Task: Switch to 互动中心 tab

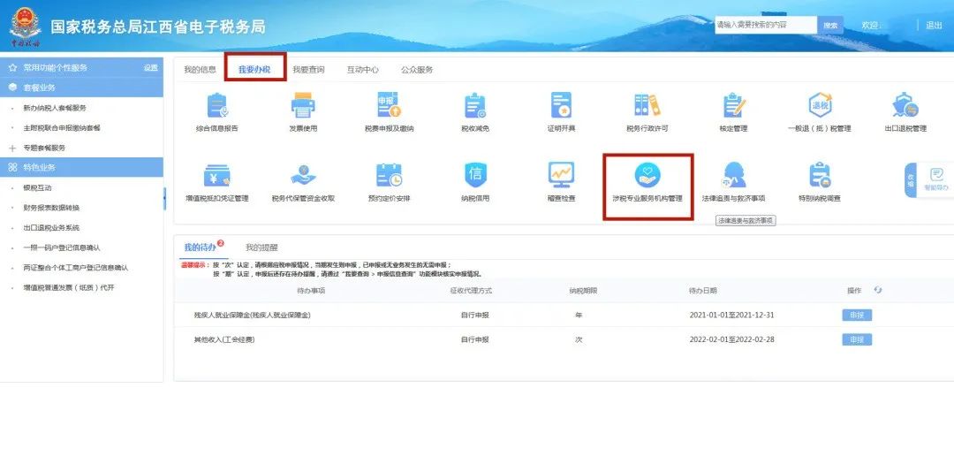Action: click(363, 69)
